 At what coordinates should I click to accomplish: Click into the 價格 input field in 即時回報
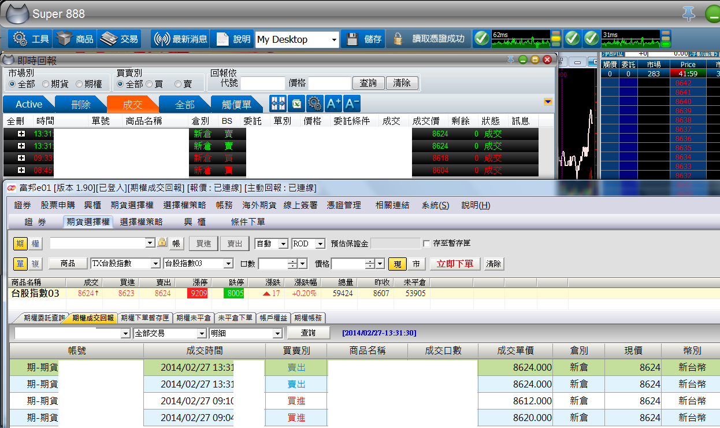click(x=329, y=83)
